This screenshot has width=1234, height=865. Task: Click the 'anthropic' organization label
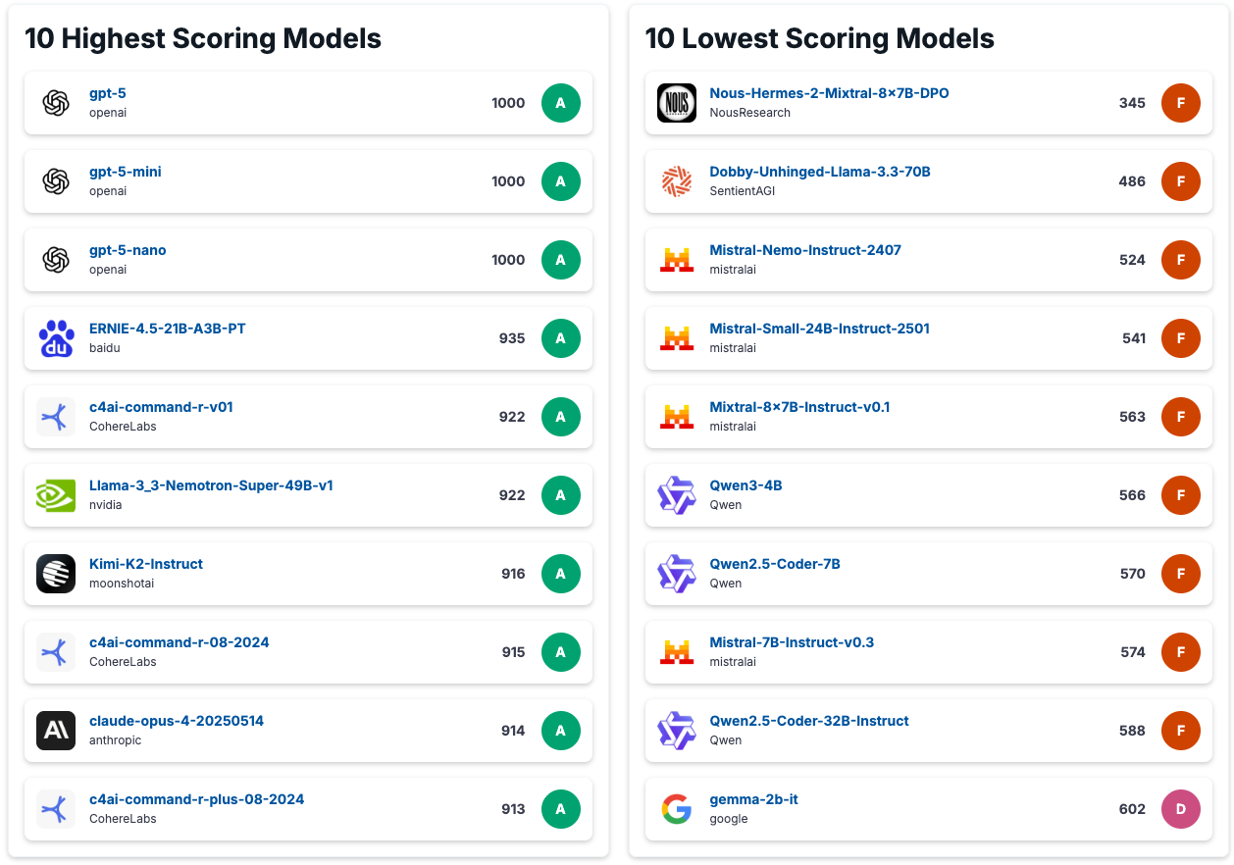[116, 740]
